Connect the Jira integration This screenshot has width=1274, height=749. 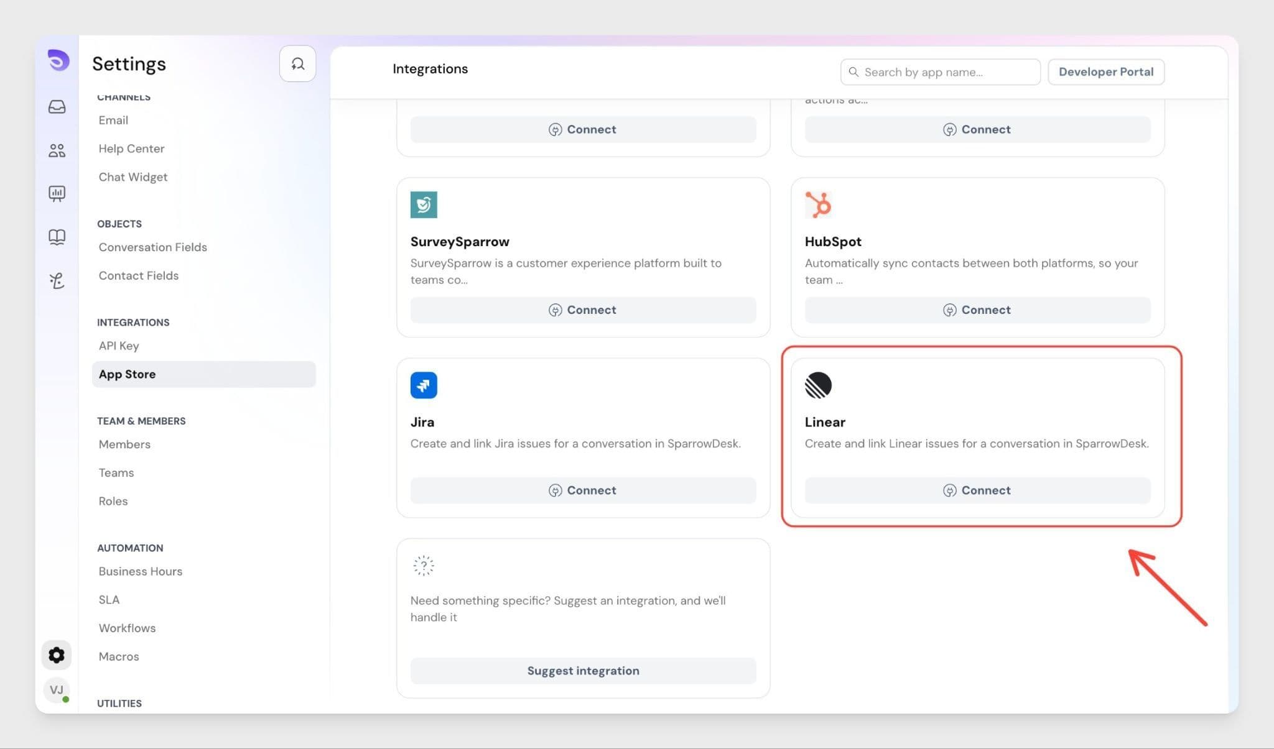(583, 490)
